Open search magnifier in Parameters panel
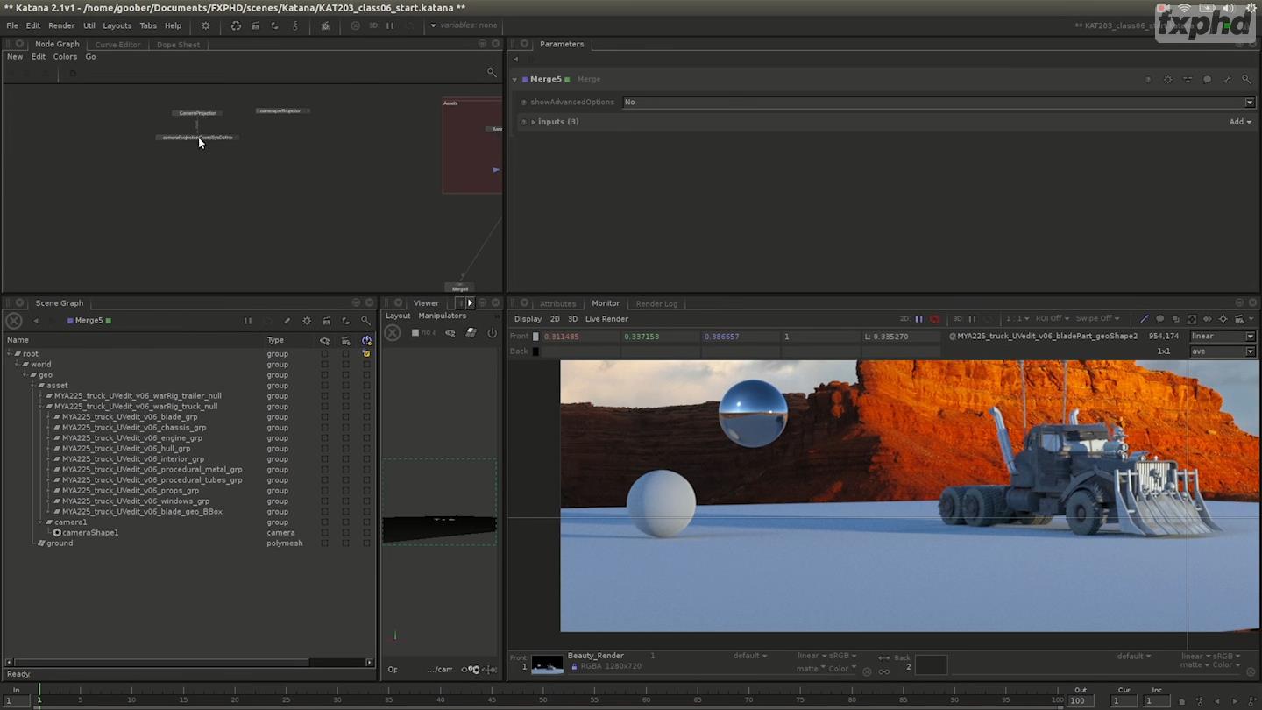1262x710 pixels. [1246, 79]
